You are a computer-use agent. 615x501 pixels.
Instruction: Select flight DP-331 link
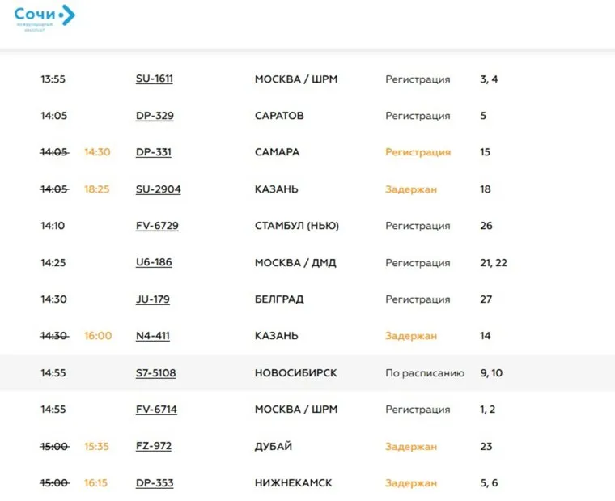[153, 152]
